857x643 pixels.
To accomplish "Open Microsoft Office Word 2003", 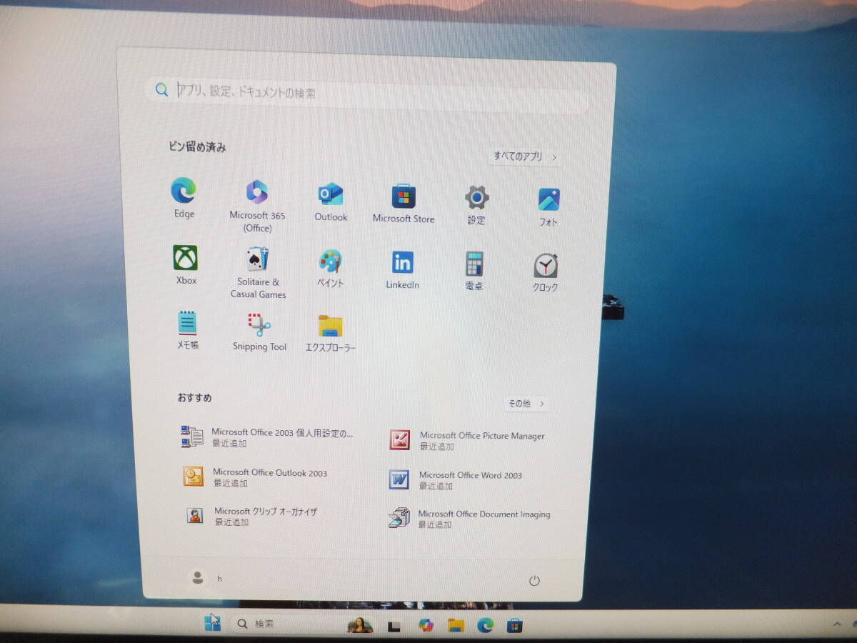I will [x=457, y=479].
